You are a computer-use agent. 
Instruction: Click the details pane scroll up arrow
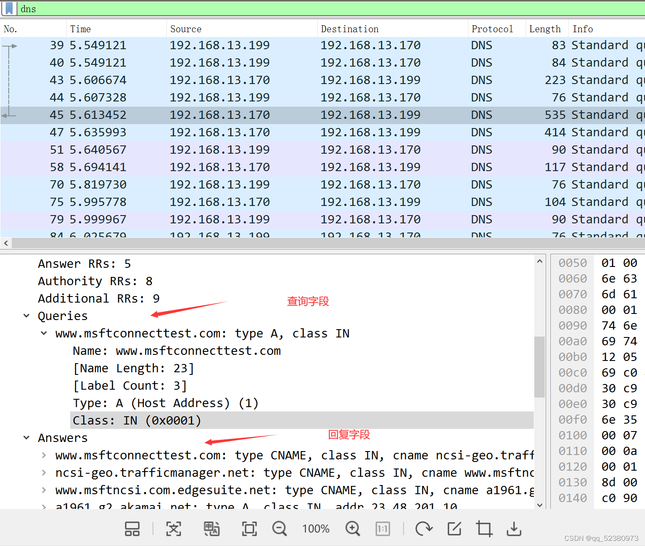[x=540, y=261]
